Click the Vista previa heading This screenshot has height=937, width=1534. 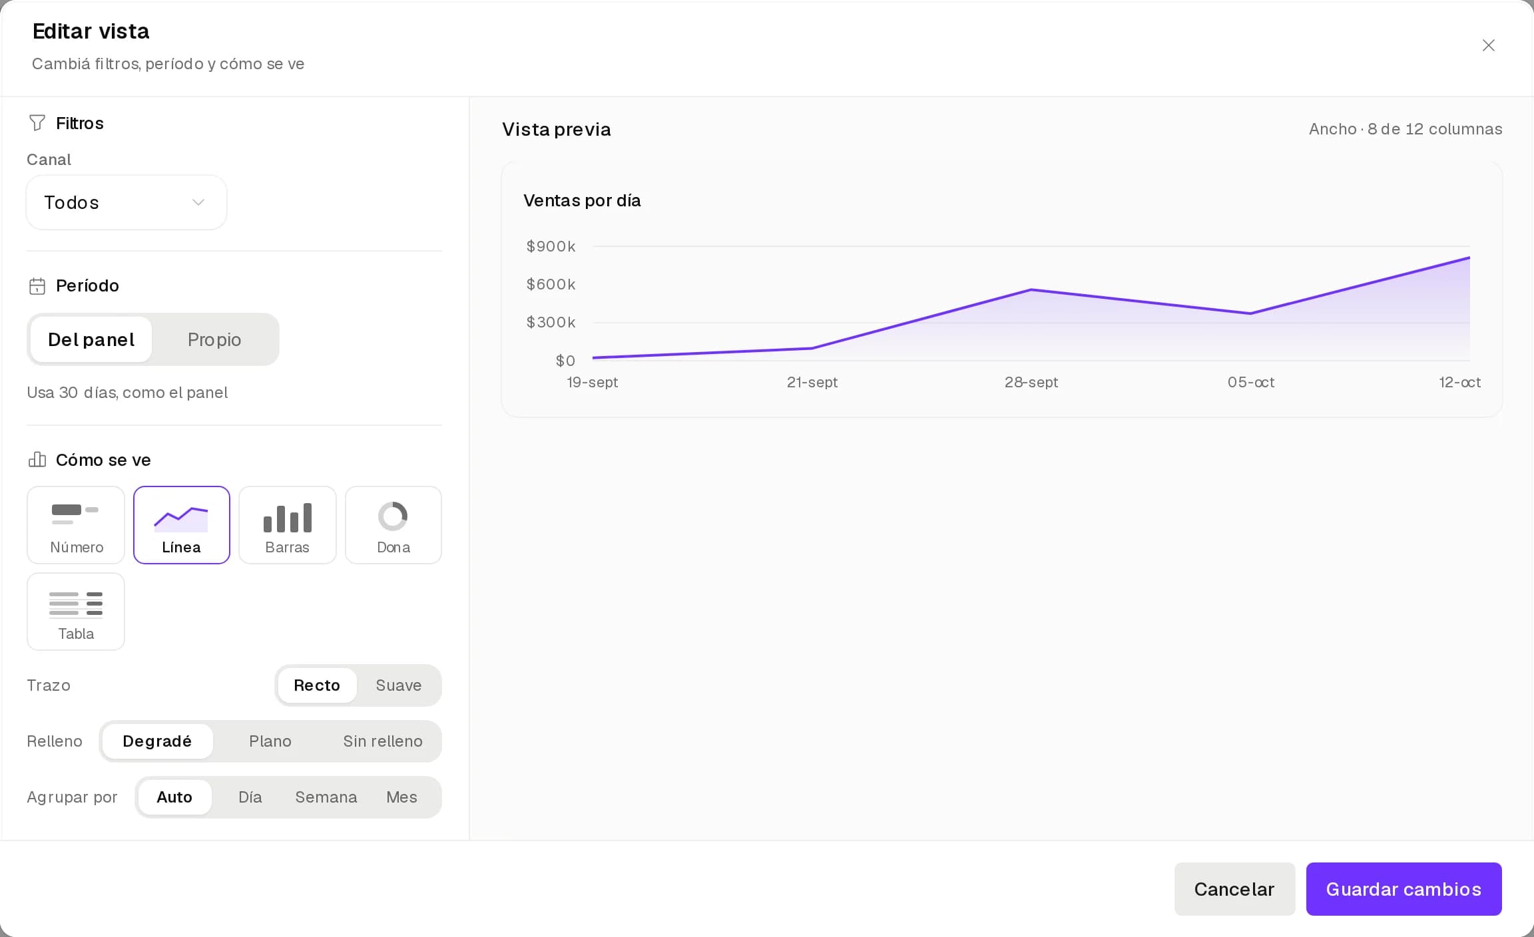(557, 129)
